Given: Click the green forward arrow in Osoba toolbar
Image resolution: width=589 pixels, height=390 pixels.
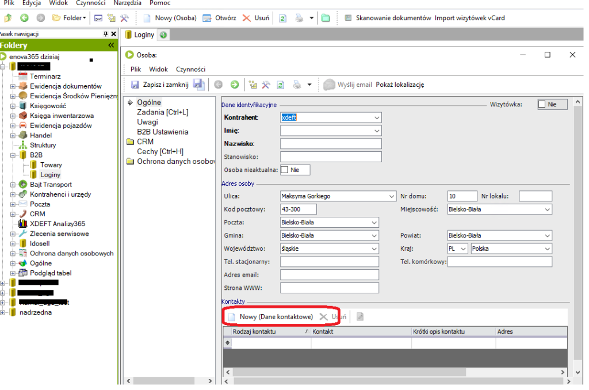Looking at the screenshot, I should point(235,85).
